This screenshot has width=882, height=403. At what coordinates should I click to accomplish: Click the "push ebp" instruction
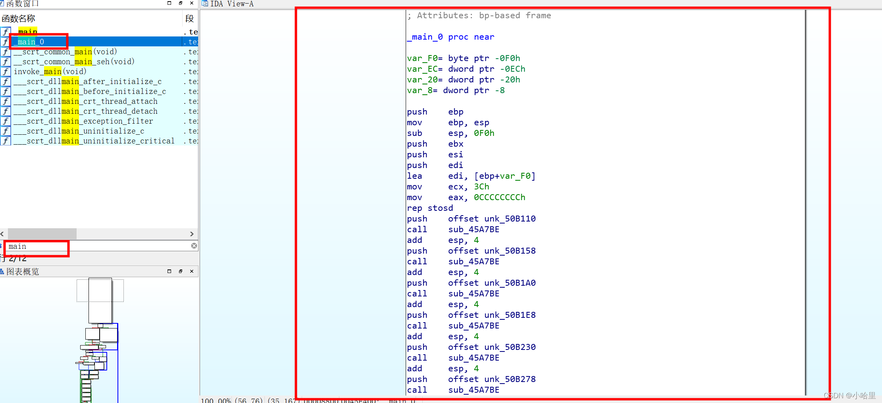coord(435,112)
